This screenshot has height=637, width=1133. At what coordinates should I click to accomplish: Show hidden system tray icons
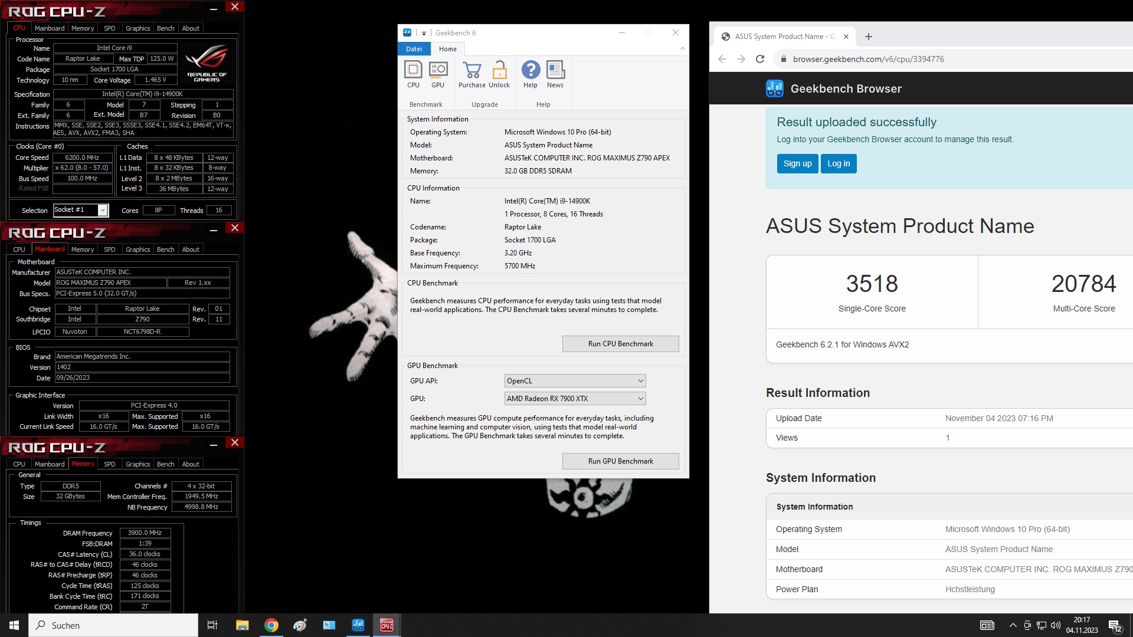[1013, 625]
